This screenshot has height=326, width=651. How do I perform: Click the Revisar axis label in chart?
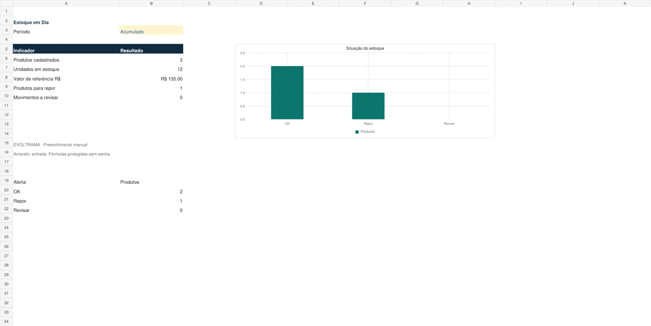(449, 124)
